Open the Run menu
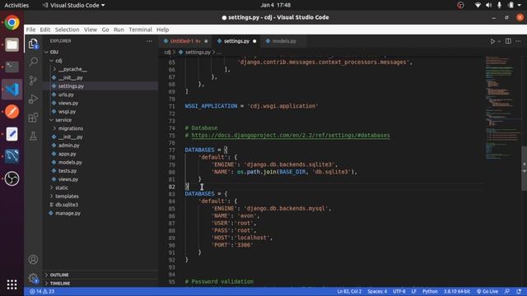The height and width of the screenshot is (296, 527). click(x=119, y=30)
